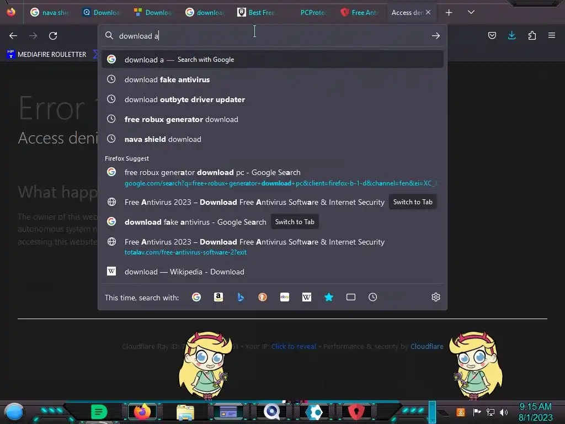Choose 'nava shield download' suggestion
This screenshot has height=424, width=565.
coord(273,139)
